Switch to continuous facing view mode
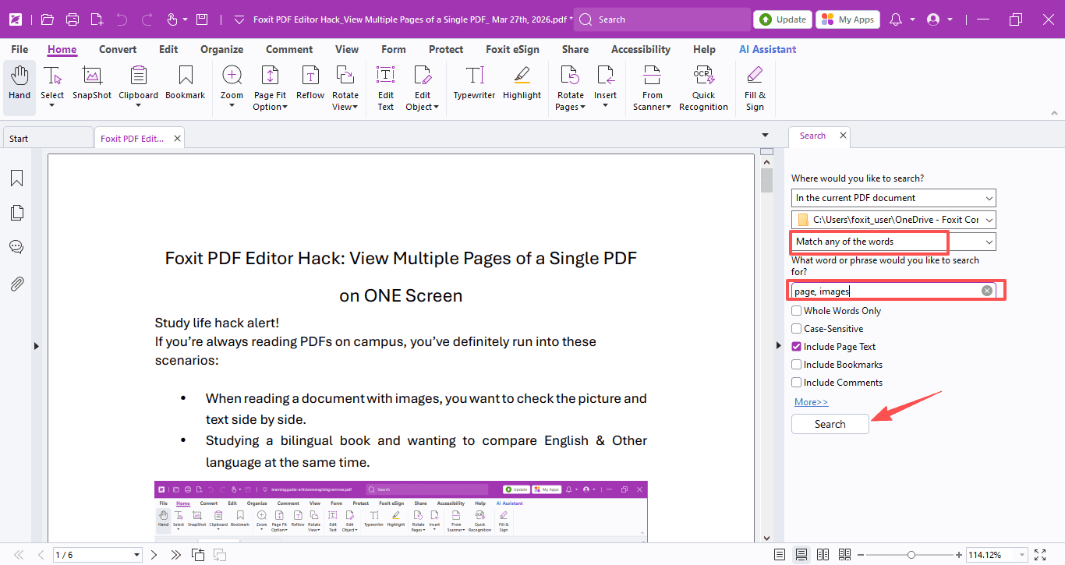The height and width of the screenshot is (565, 1065). 844,555
